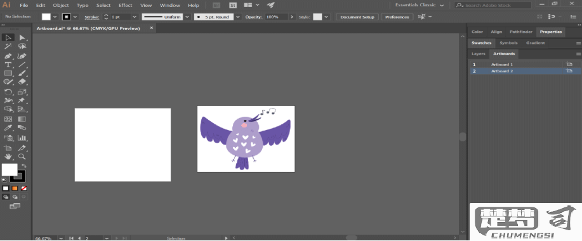Select the Direct Selection tool

pos(22,37)
